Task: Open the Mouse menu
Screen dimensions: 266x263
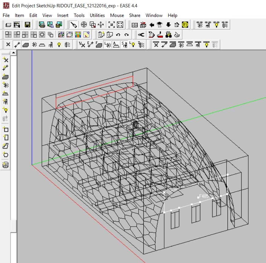Action: point(117,15)
